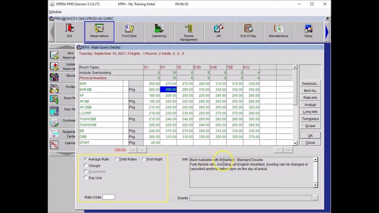
Task: Open the Reservations module icon
Action: tap(99, 31)
